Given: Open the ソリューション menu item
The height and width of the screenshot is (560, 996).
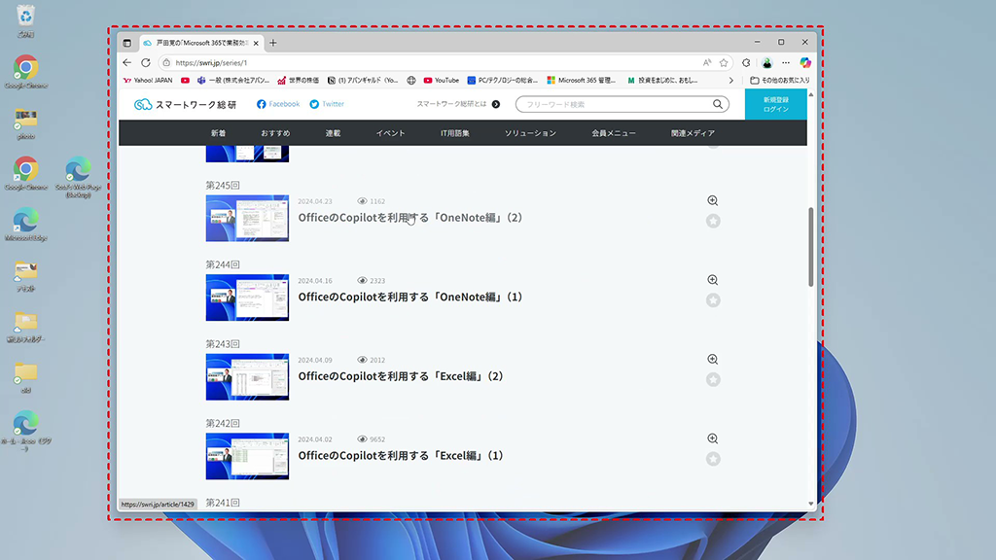Looking at the screenshot, I should 530,133.
